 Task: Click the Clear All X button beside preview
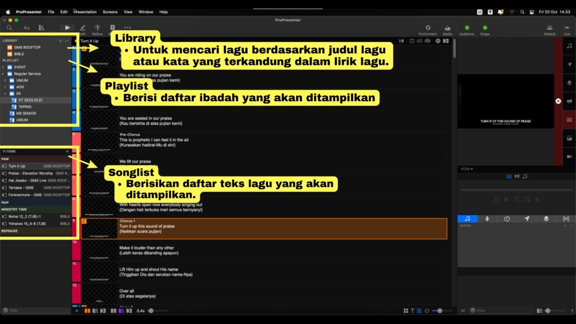558,101
